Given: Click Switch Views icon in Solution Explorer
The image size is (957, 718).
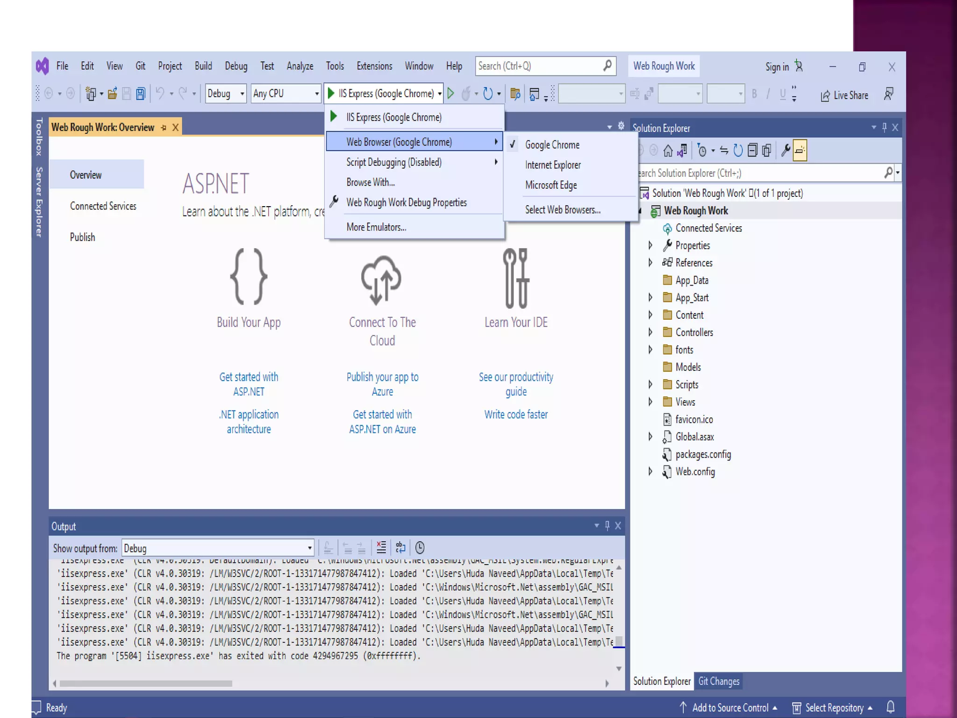Looking at the screenshot, I should [x=682, y=151].
